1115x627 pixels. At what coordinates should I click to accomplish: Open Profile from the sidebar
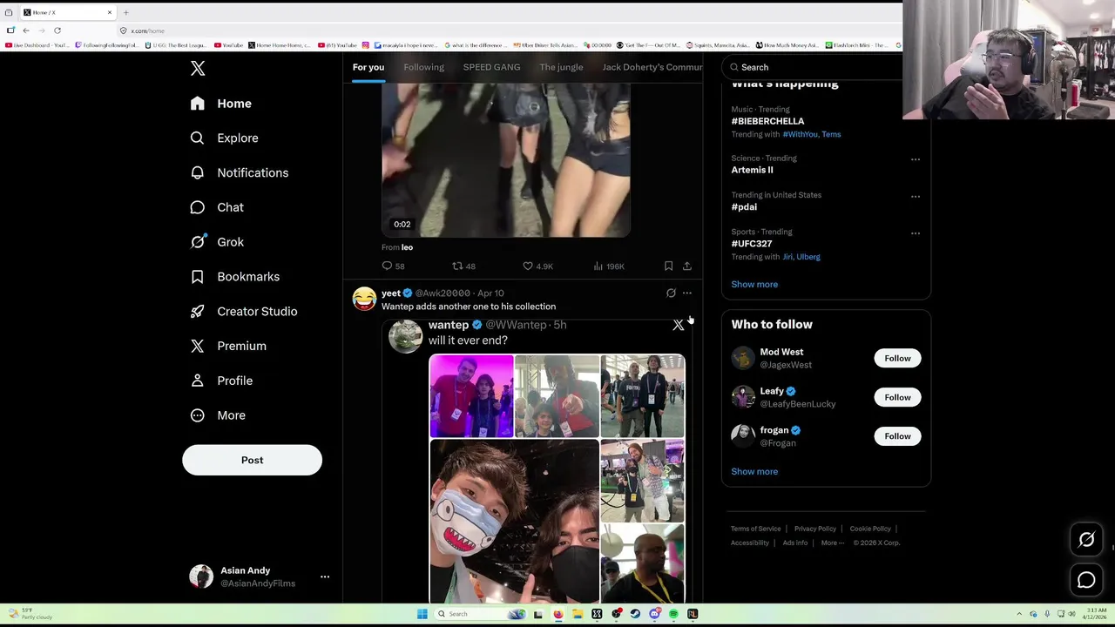point(221,381)
